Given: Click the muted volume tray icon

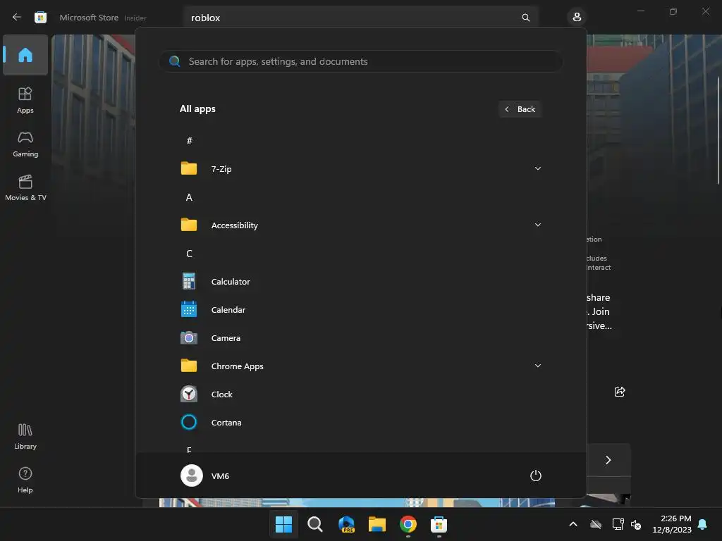Looking at the screenshot, I should click(637, 524).
